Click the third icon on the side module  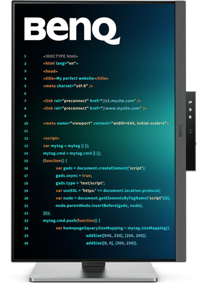190,117
